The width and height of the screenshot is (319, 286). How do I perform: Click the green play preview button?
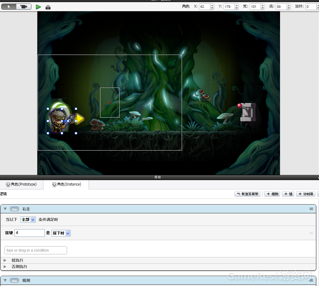pyautogui.click(x=38, y=7)
